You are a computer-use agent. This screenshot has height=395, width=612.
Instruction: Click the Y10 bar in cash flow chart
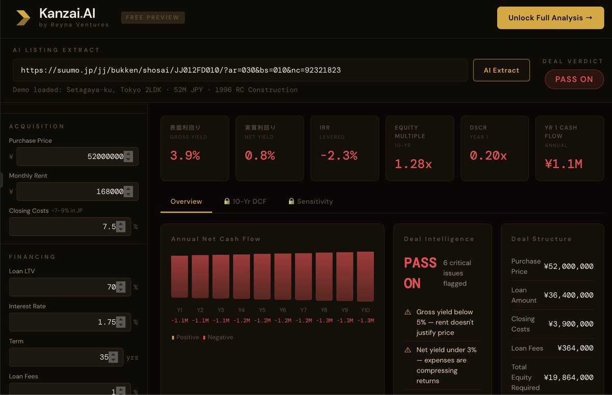pyautogui.click(x=365, y=276)
